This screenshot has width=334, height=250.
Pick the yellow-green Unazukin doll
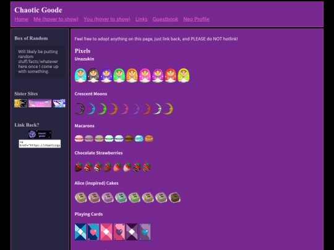(x=184, y=75)
